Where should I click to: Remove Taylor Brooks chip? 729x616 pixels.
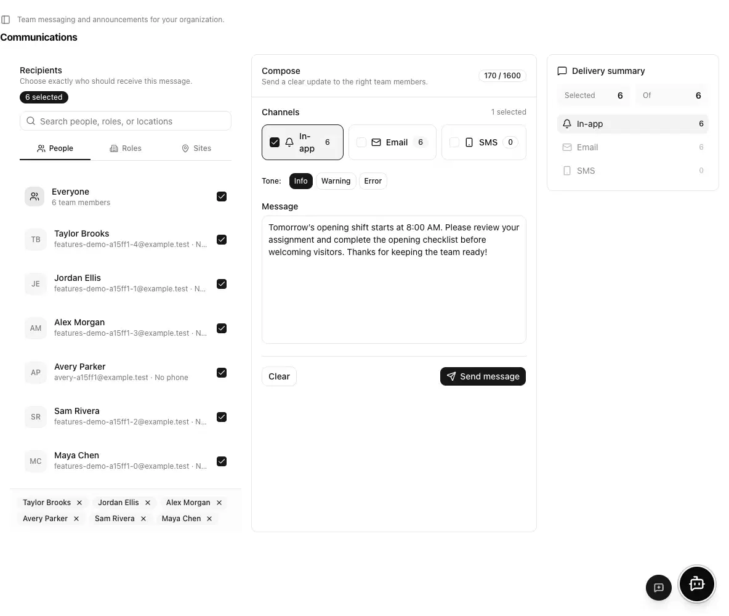pyautogui.click(x=79, y=503)
